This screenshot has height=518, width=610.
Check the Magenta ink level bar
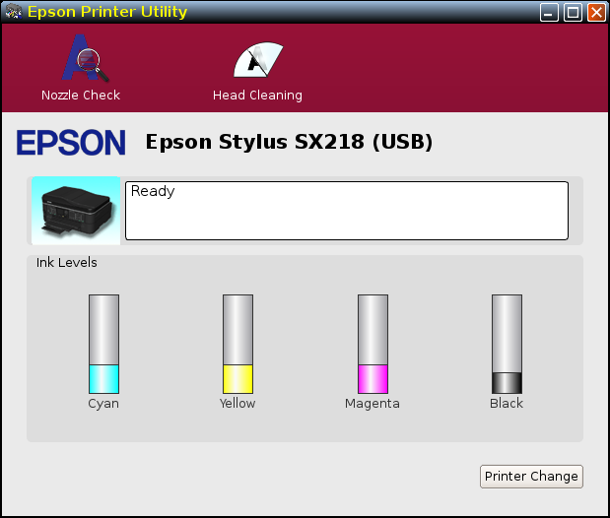click(373, 344)
